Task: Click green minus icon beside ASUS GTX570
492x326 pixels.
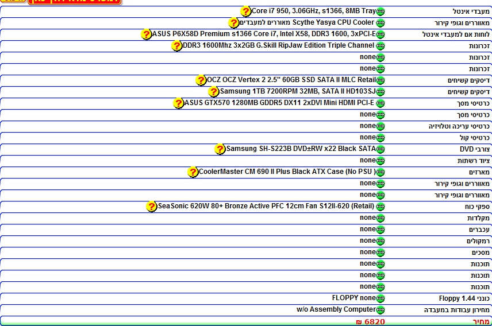Action: 380,103
